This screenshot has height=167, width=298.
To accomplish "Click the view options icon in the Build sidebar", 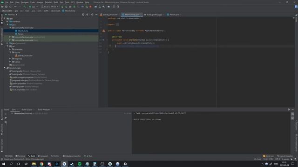I will pyautogui.click(x=6, y=122).
